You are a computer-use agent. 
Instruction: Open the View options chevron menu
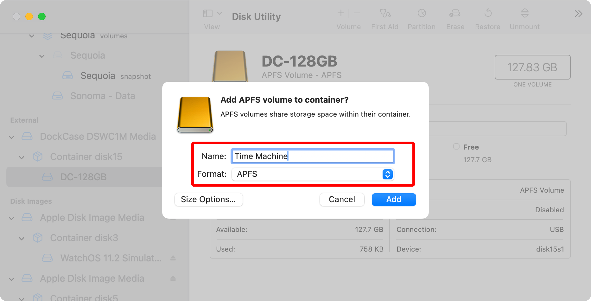[219, 13]
